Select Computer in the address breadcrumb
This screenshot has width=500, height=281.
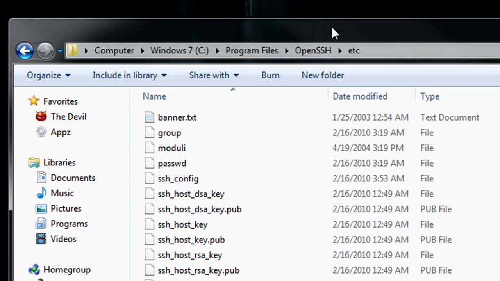pyautogui.click(x=114, y=50)
